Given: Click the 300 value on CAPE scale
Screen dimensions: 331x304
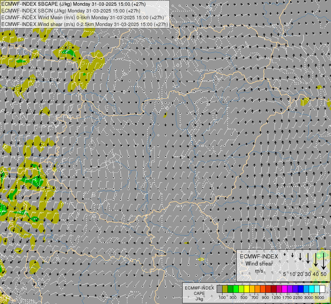Looking at the screenshot, I should [x=233, y=298].
